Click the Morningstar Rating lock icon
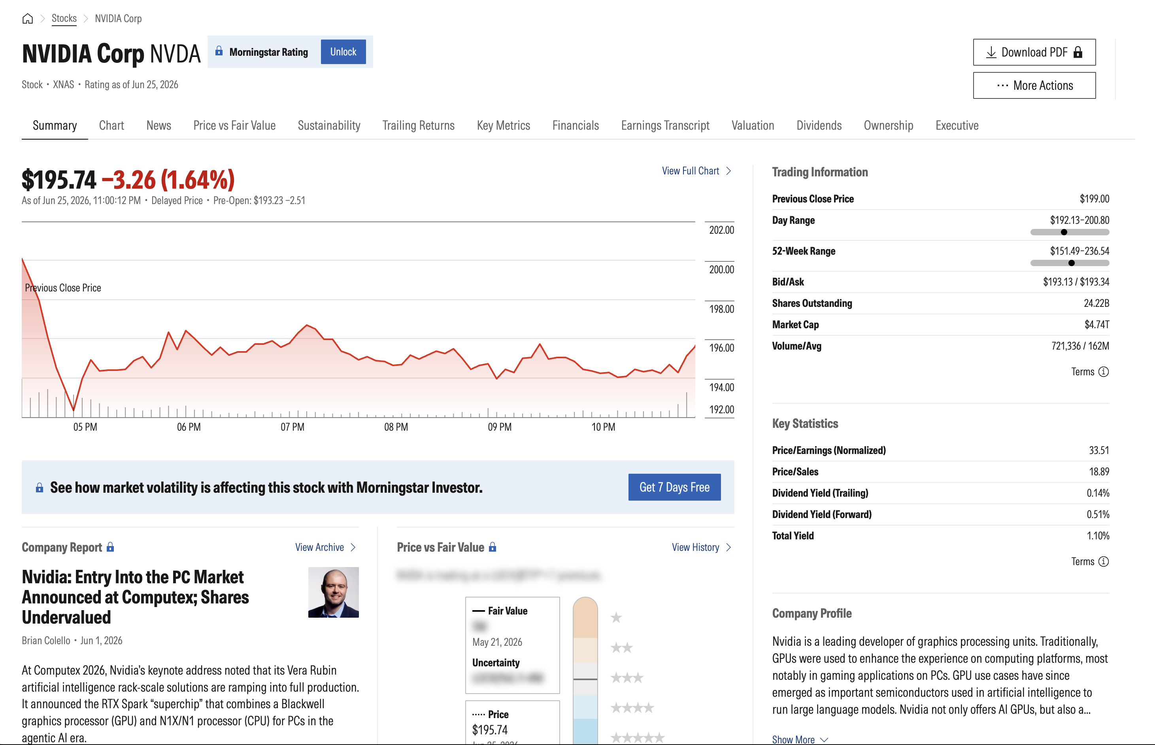 tap(219, 51)
